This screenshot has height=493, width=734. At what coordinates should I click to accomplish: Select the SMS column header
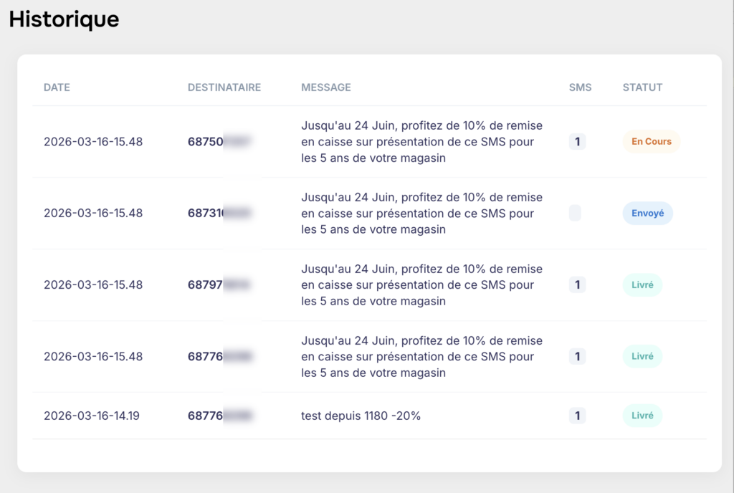(580, 87)
